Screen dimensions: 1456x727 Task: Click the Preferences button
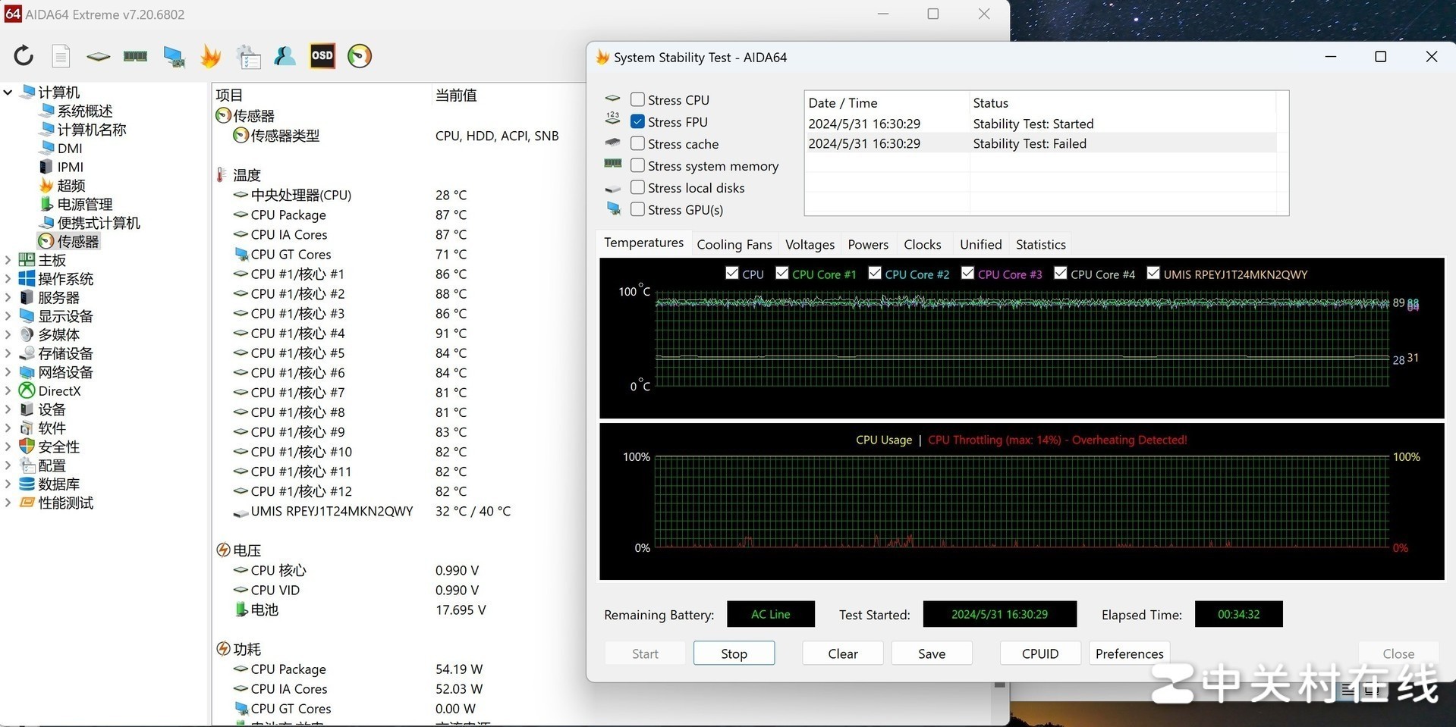(1128, 653)
